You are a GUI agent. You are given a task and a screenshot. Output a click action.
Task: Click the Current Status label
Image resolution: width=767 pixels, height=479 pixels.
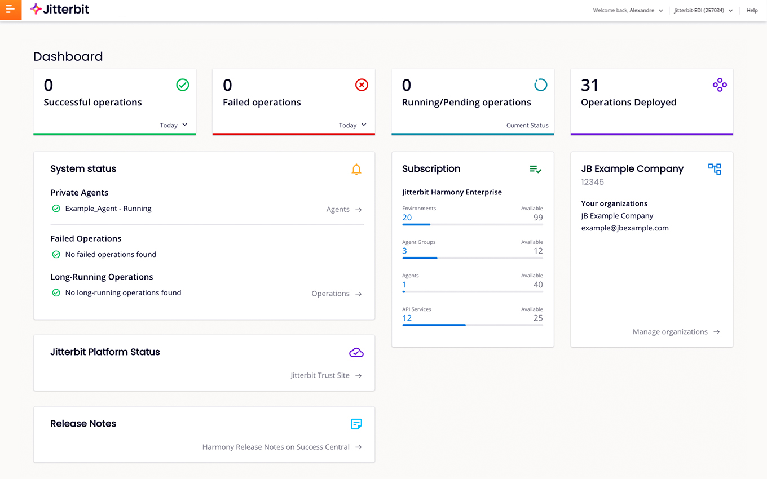(x=527, y=125)
